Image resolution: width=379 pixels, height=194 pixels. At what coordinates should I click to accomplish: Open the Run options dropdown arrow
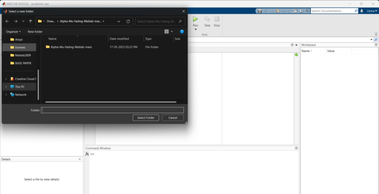point(195,30)
